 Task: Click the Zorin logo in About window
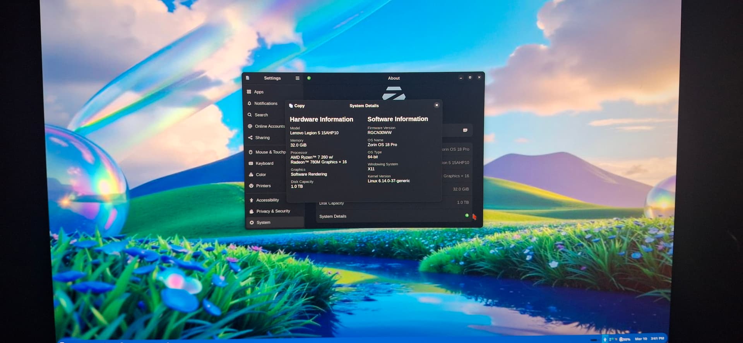pyautogui.click(x=394, y=93)
